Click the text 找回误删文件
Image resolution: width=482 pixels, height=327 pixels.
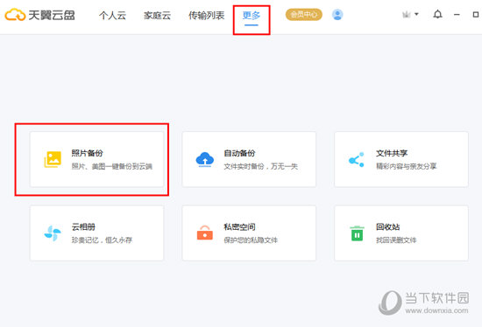[396, 240]
